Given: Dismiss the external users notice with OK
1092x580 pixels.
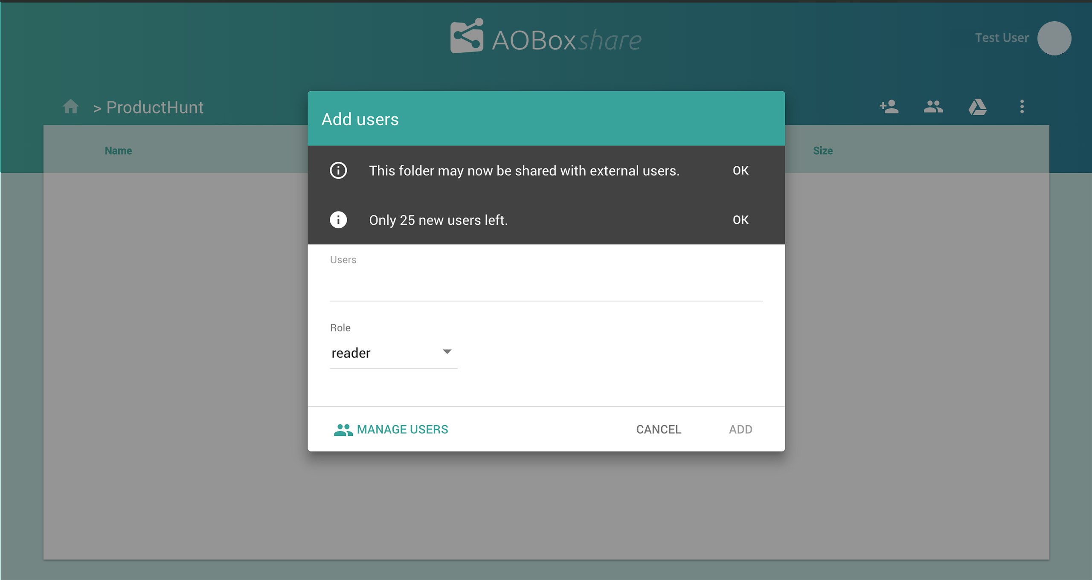Looking at the screenshot, I should [x=740, y=171].
